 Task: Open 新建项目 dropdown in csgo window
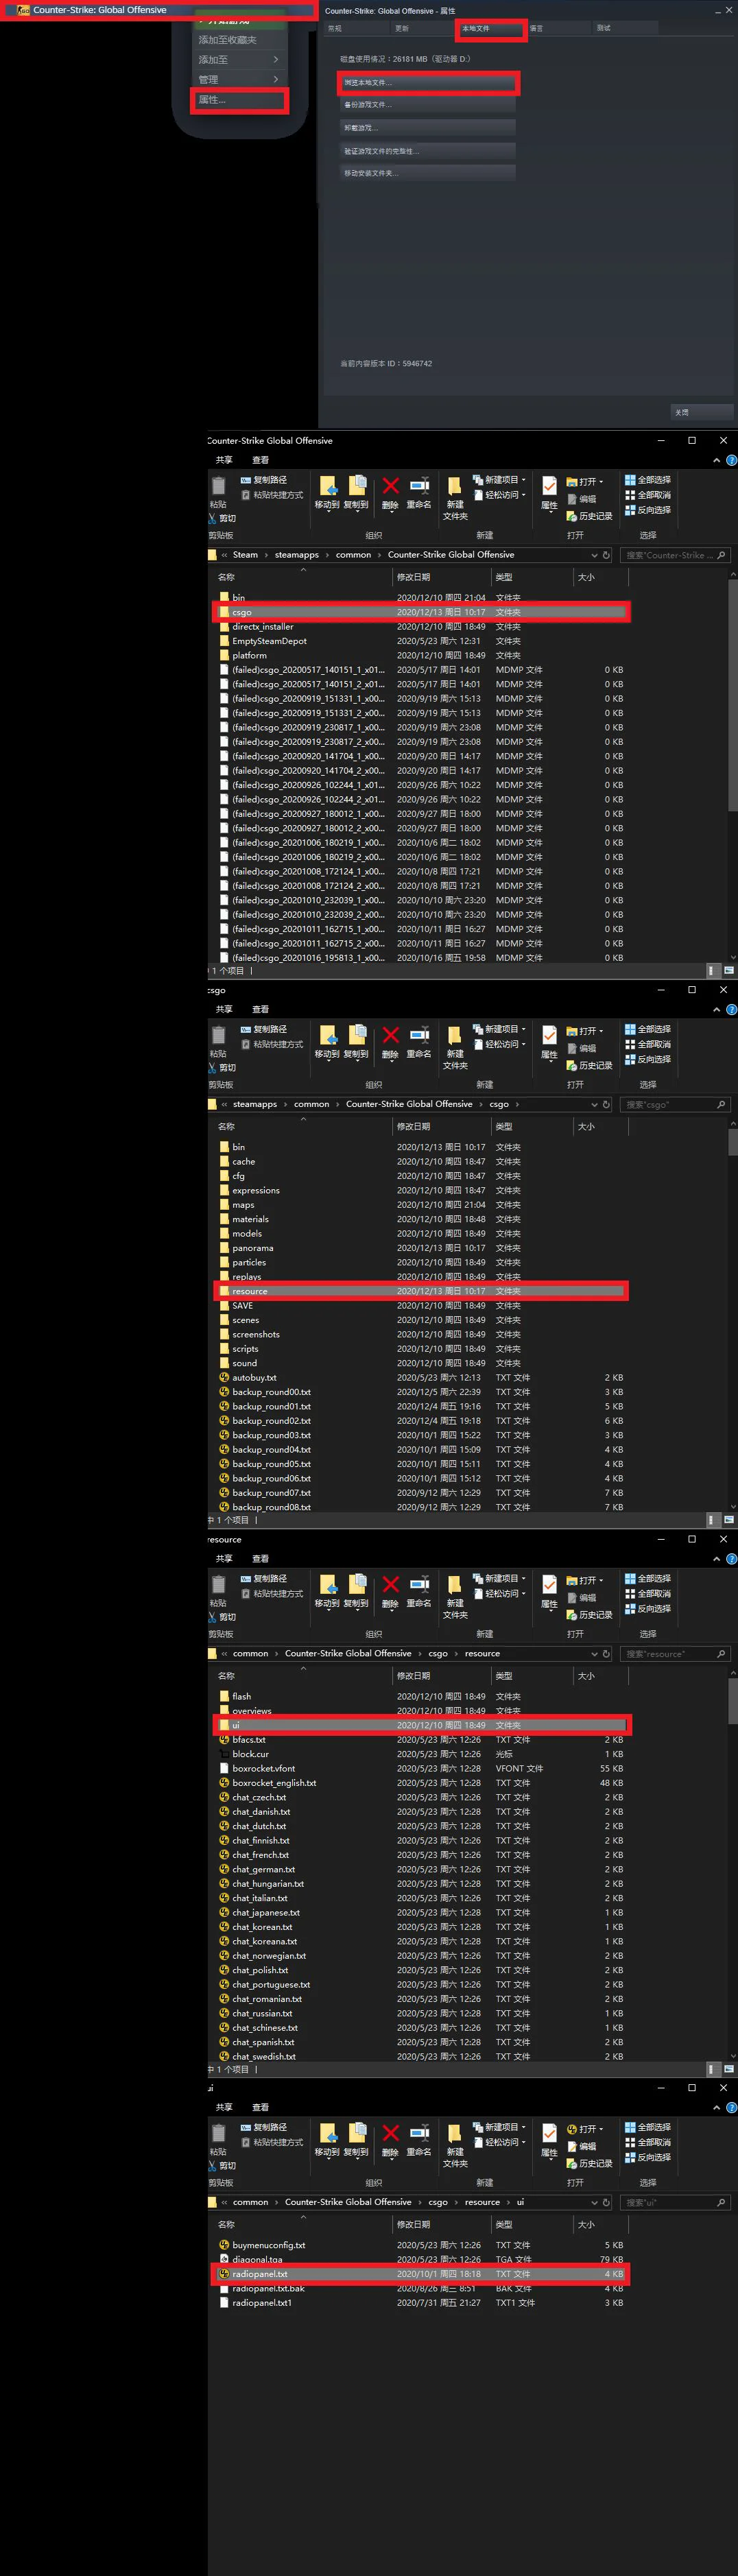pyautogui.click(x=499, y=1029)
